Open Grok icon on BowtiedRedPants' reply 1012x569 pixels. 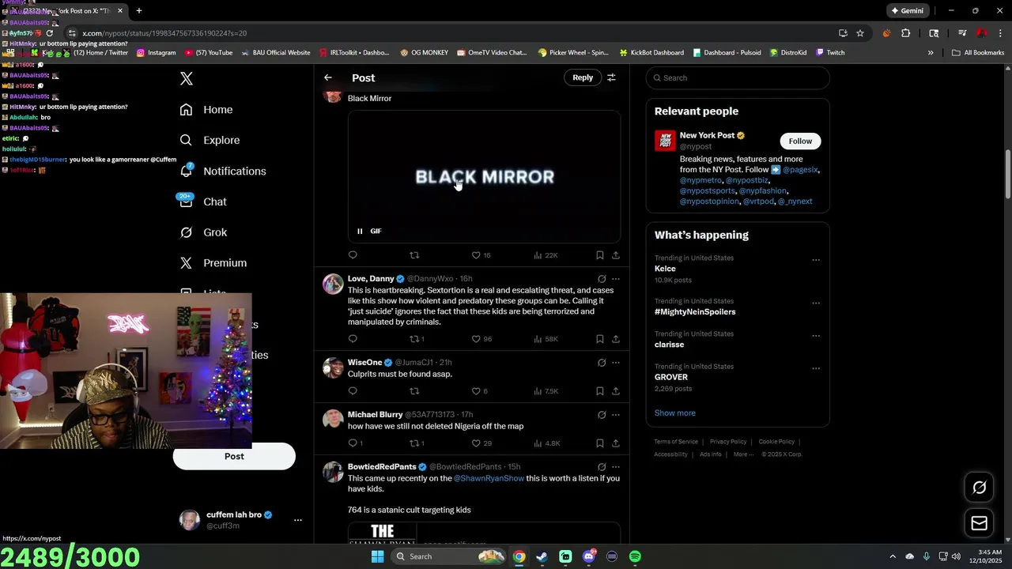602,467
